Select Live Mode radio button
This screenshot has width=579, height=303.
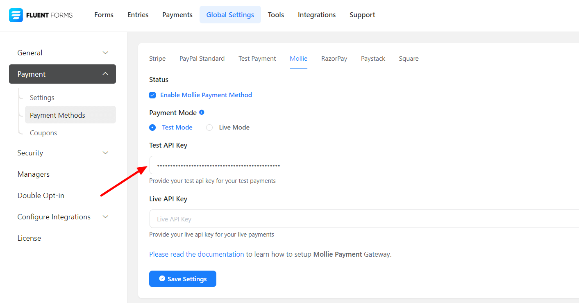(x=209, y=128)
